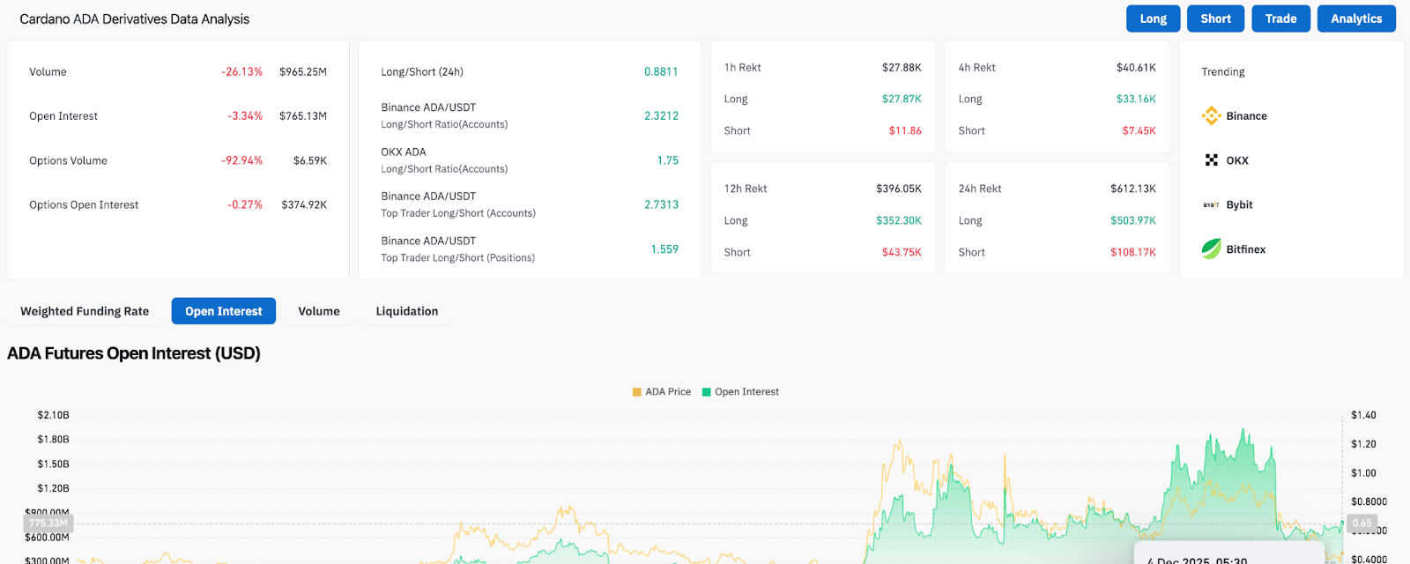Screen dimensions: 1410x564
Task: Click the 775.33M open interest axis marker
Action: (x=48, y=523)
